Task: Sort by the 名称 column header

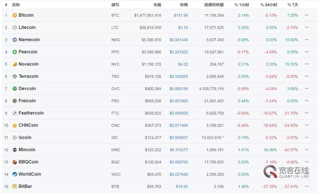Action: click(x=16, y=5)
